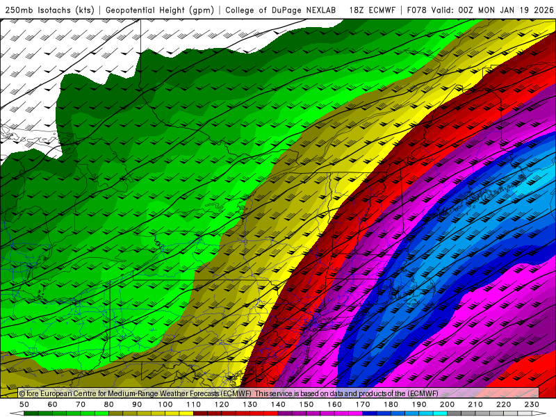Select the bright yellow swatch left of 110
Viewport: 556px width, 417px height.
186,414
